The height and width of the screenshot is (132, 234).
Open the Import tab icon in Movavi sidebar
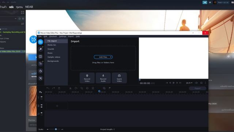coord(41,42)
